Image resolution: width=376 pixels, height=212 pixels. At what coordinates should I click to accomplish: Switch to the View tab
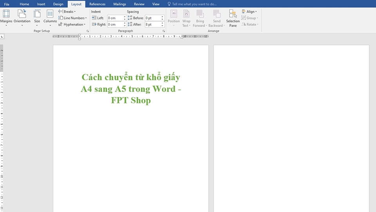click(156, 4)
